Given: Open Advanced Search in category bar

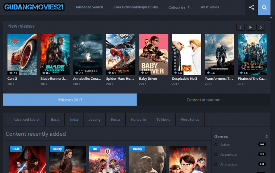Looking at the screenshot, I should [27, 119].
